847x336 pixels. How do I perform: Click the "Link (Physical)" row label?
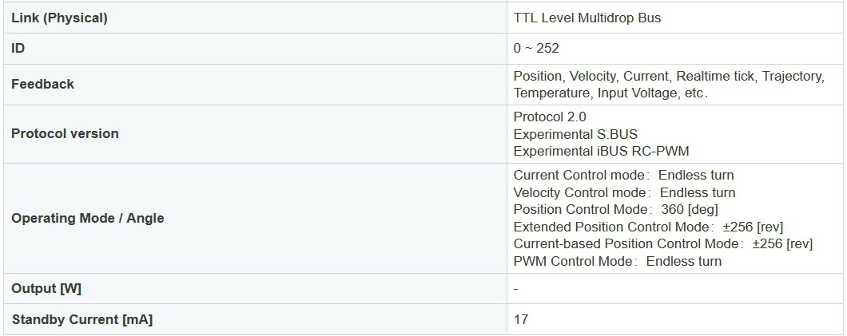[59, 18]
